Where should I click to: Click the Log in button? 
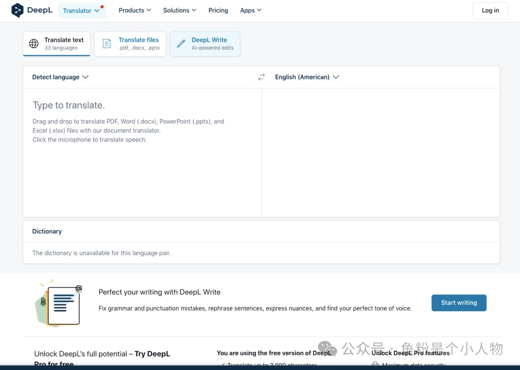pos(490,10)
